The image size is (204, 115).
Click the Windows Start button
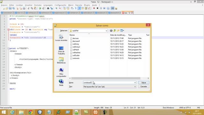4,112
